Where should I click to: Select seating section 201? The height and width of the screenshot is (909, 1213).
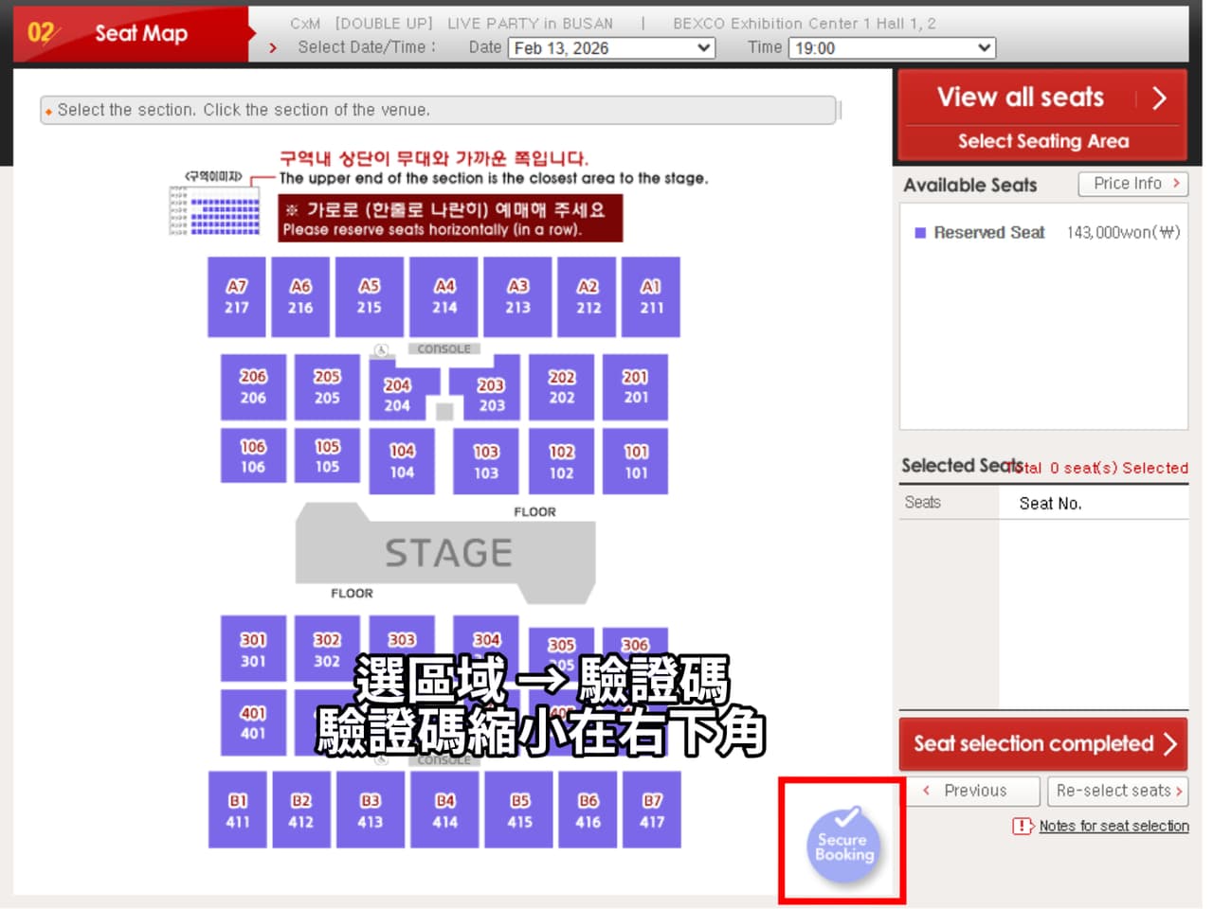[636, 387]
